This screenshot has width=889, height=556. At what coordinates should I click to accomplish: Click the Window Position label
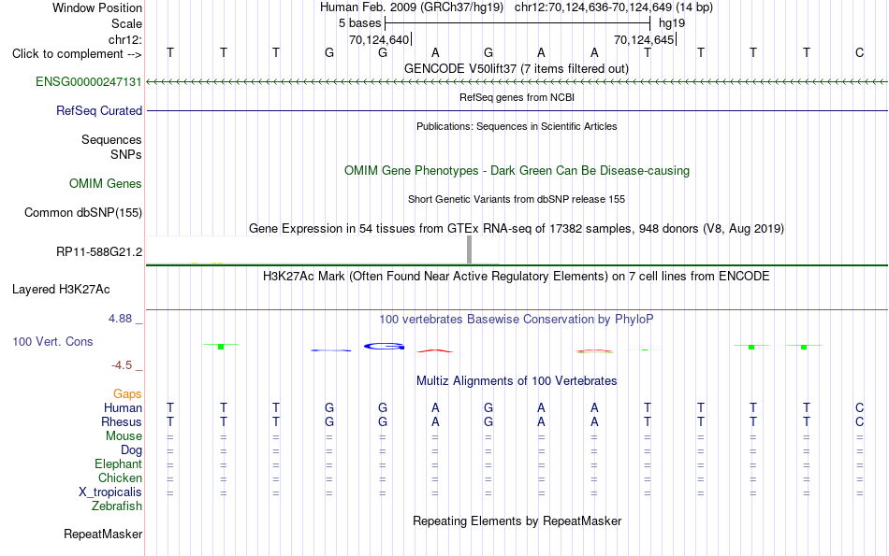[x=97, y=7]
